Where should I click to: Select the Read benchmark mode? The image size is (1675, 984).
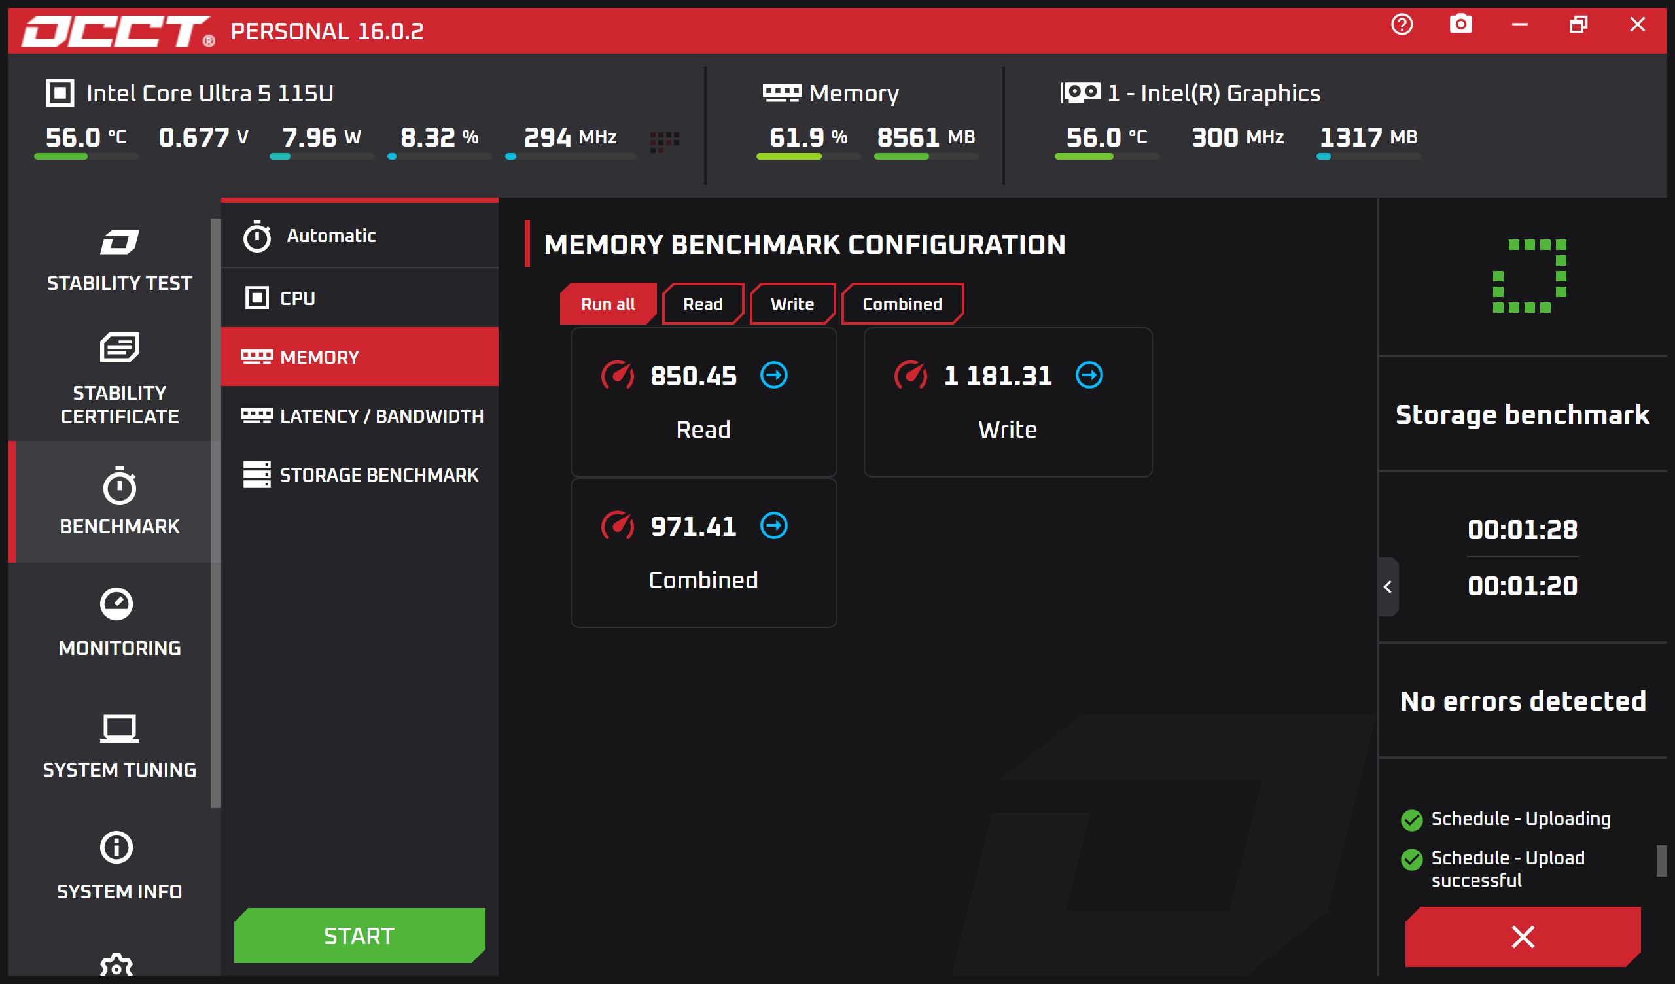(x=703, y=304)
